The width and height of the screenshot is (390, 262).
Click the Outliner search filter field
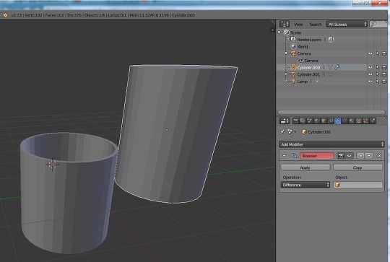(x=379, y=24)
